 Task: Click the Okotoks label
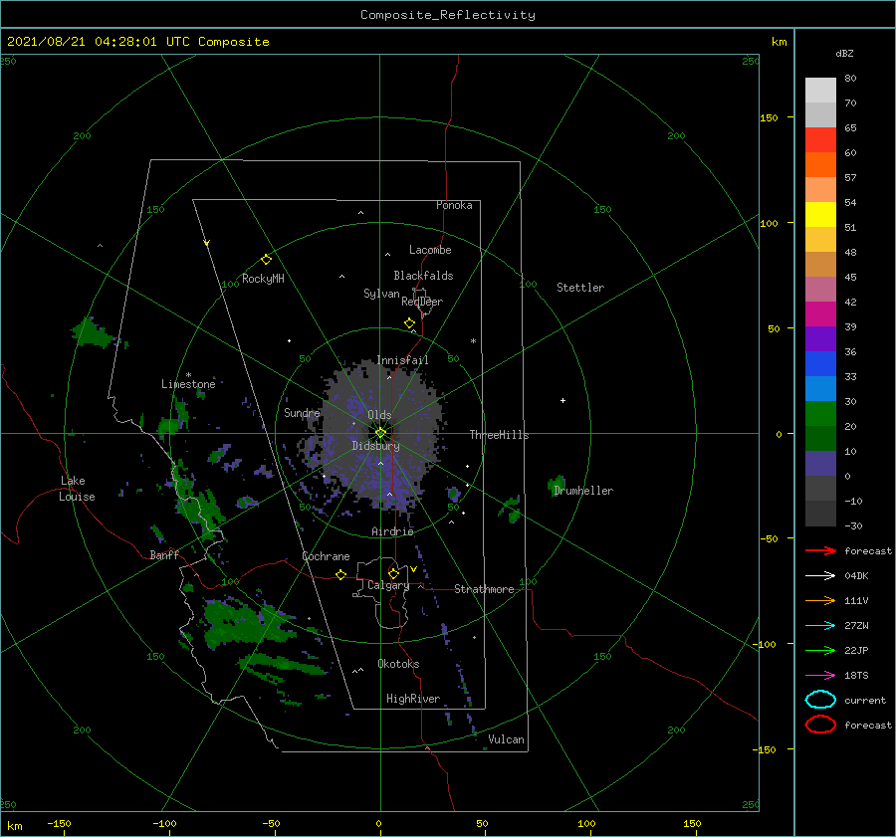pos(398,664)
